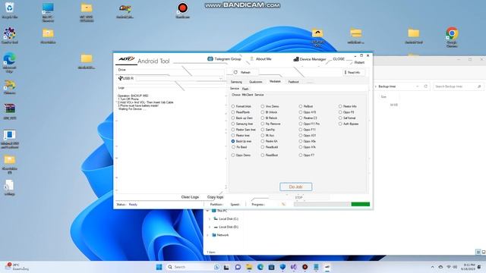Select the BackUp imei radio option
This screenshot has width=486, height=273.
pos(233,141)
